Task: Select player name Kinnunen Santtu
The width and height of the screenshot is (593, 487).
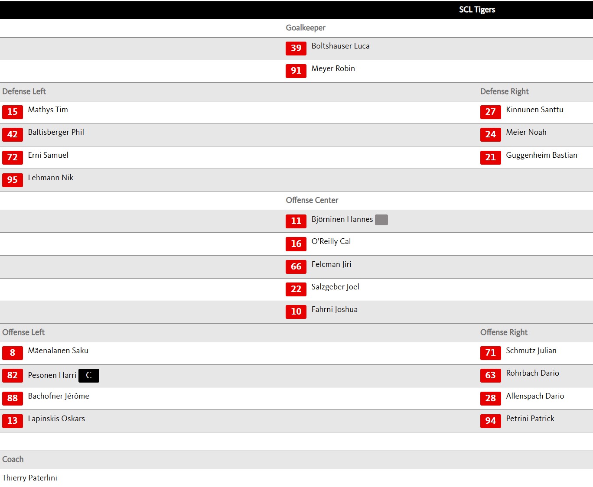Action: [x=534, y=110]
